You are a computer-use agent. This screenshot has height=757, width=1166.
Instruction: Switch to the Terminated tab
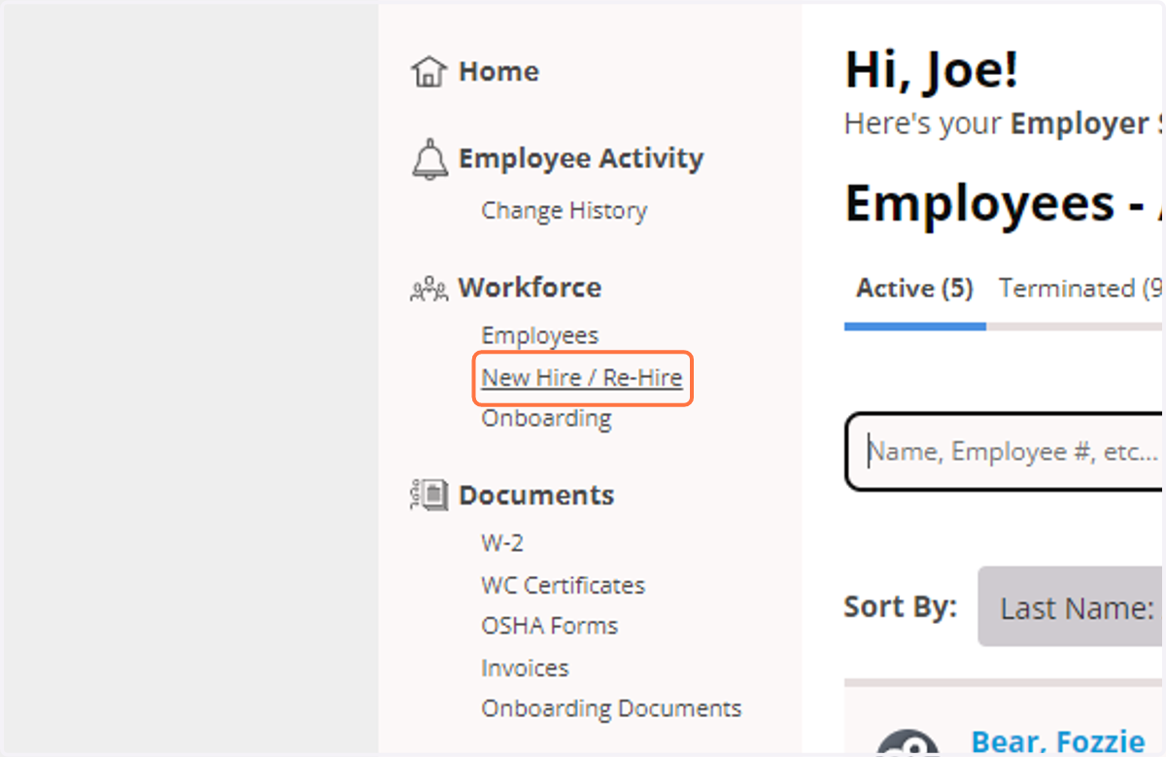[x=1080, y=289]
